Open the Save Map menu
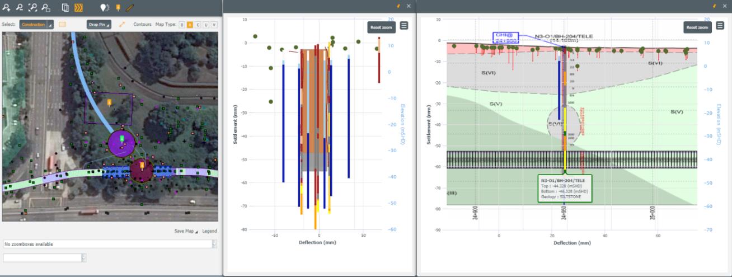The width and height of the screenshot is (732, 277). [186, 231]
